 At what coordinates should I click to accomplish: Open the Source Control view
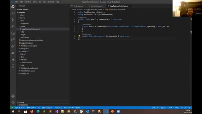(x=13, y=20)
